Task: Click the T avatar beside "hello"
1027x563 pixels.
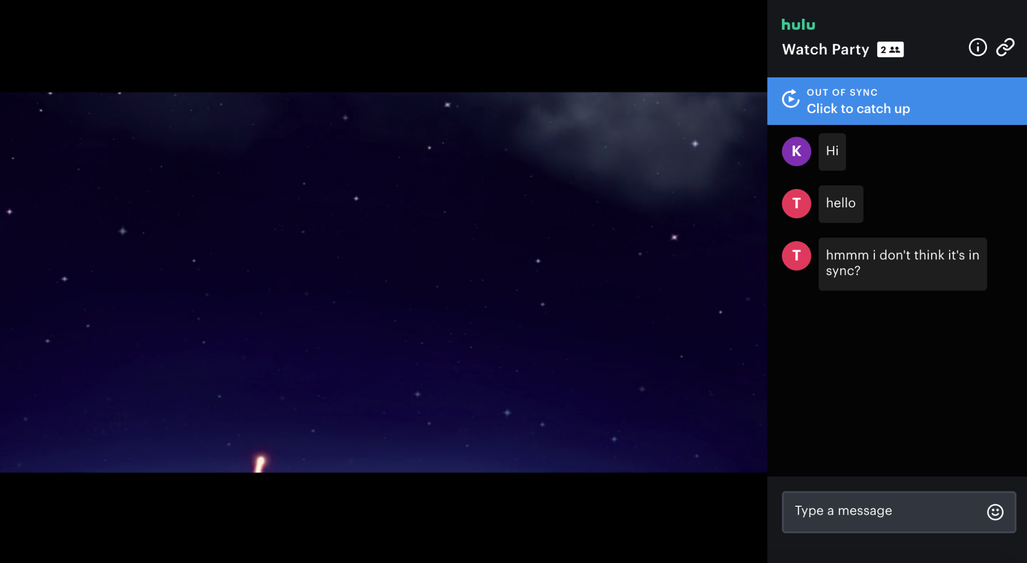Action: (x=796, y=204)
